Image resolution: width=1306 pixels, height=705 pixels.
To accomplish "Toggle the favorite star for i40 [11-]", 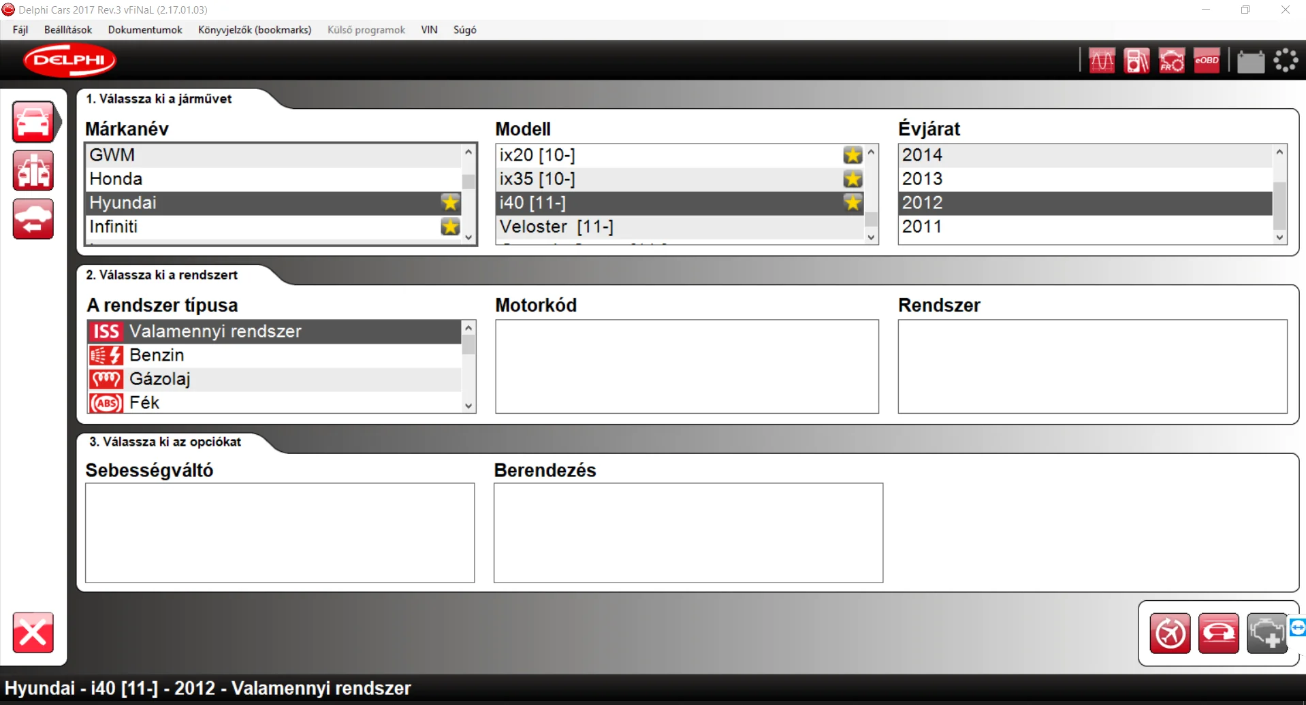I will (853, 203).
